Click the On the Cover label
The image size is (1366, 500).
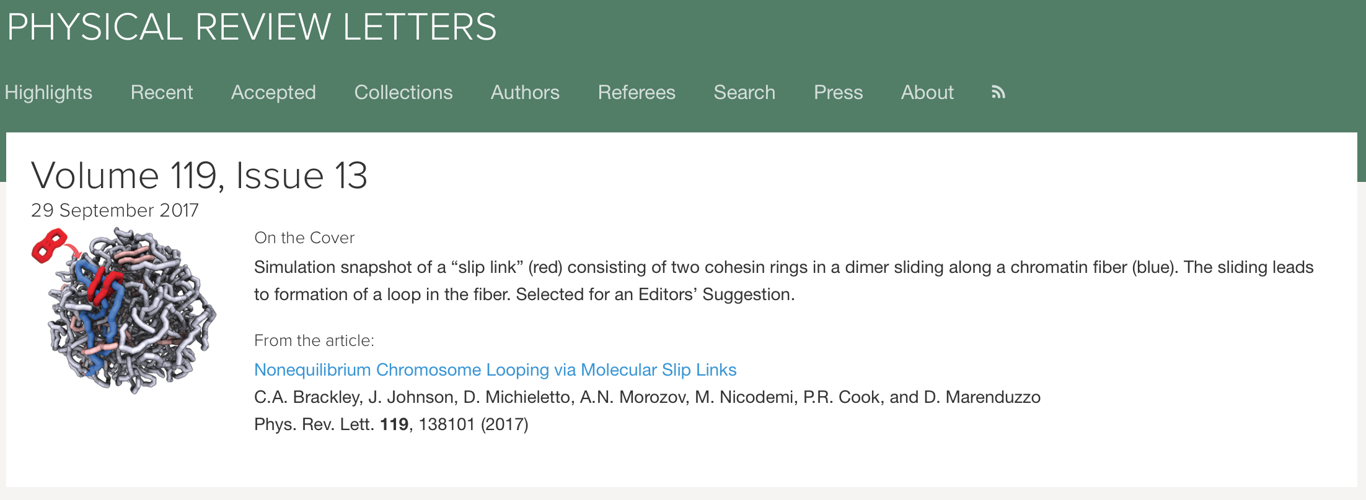(x=304, y=238)
